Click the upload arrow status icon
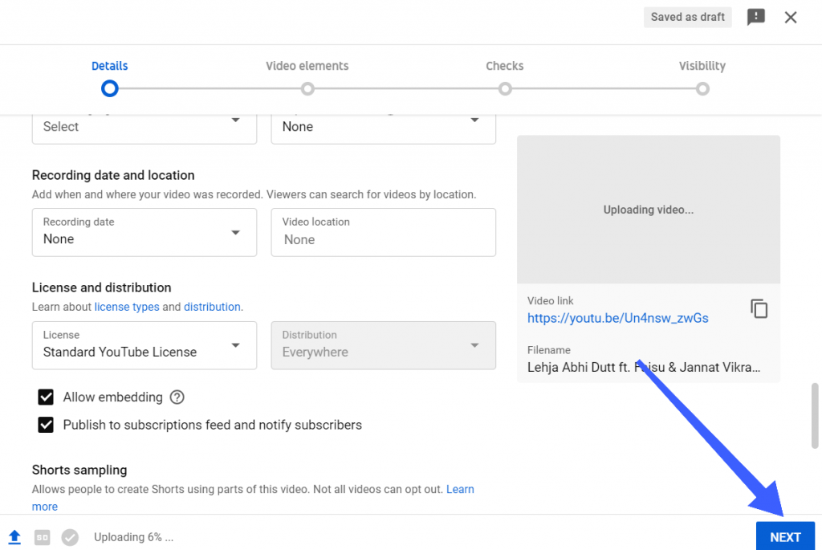Image resolution: width=822 pixels, height=550 pixels. click(x=14, y=537)
